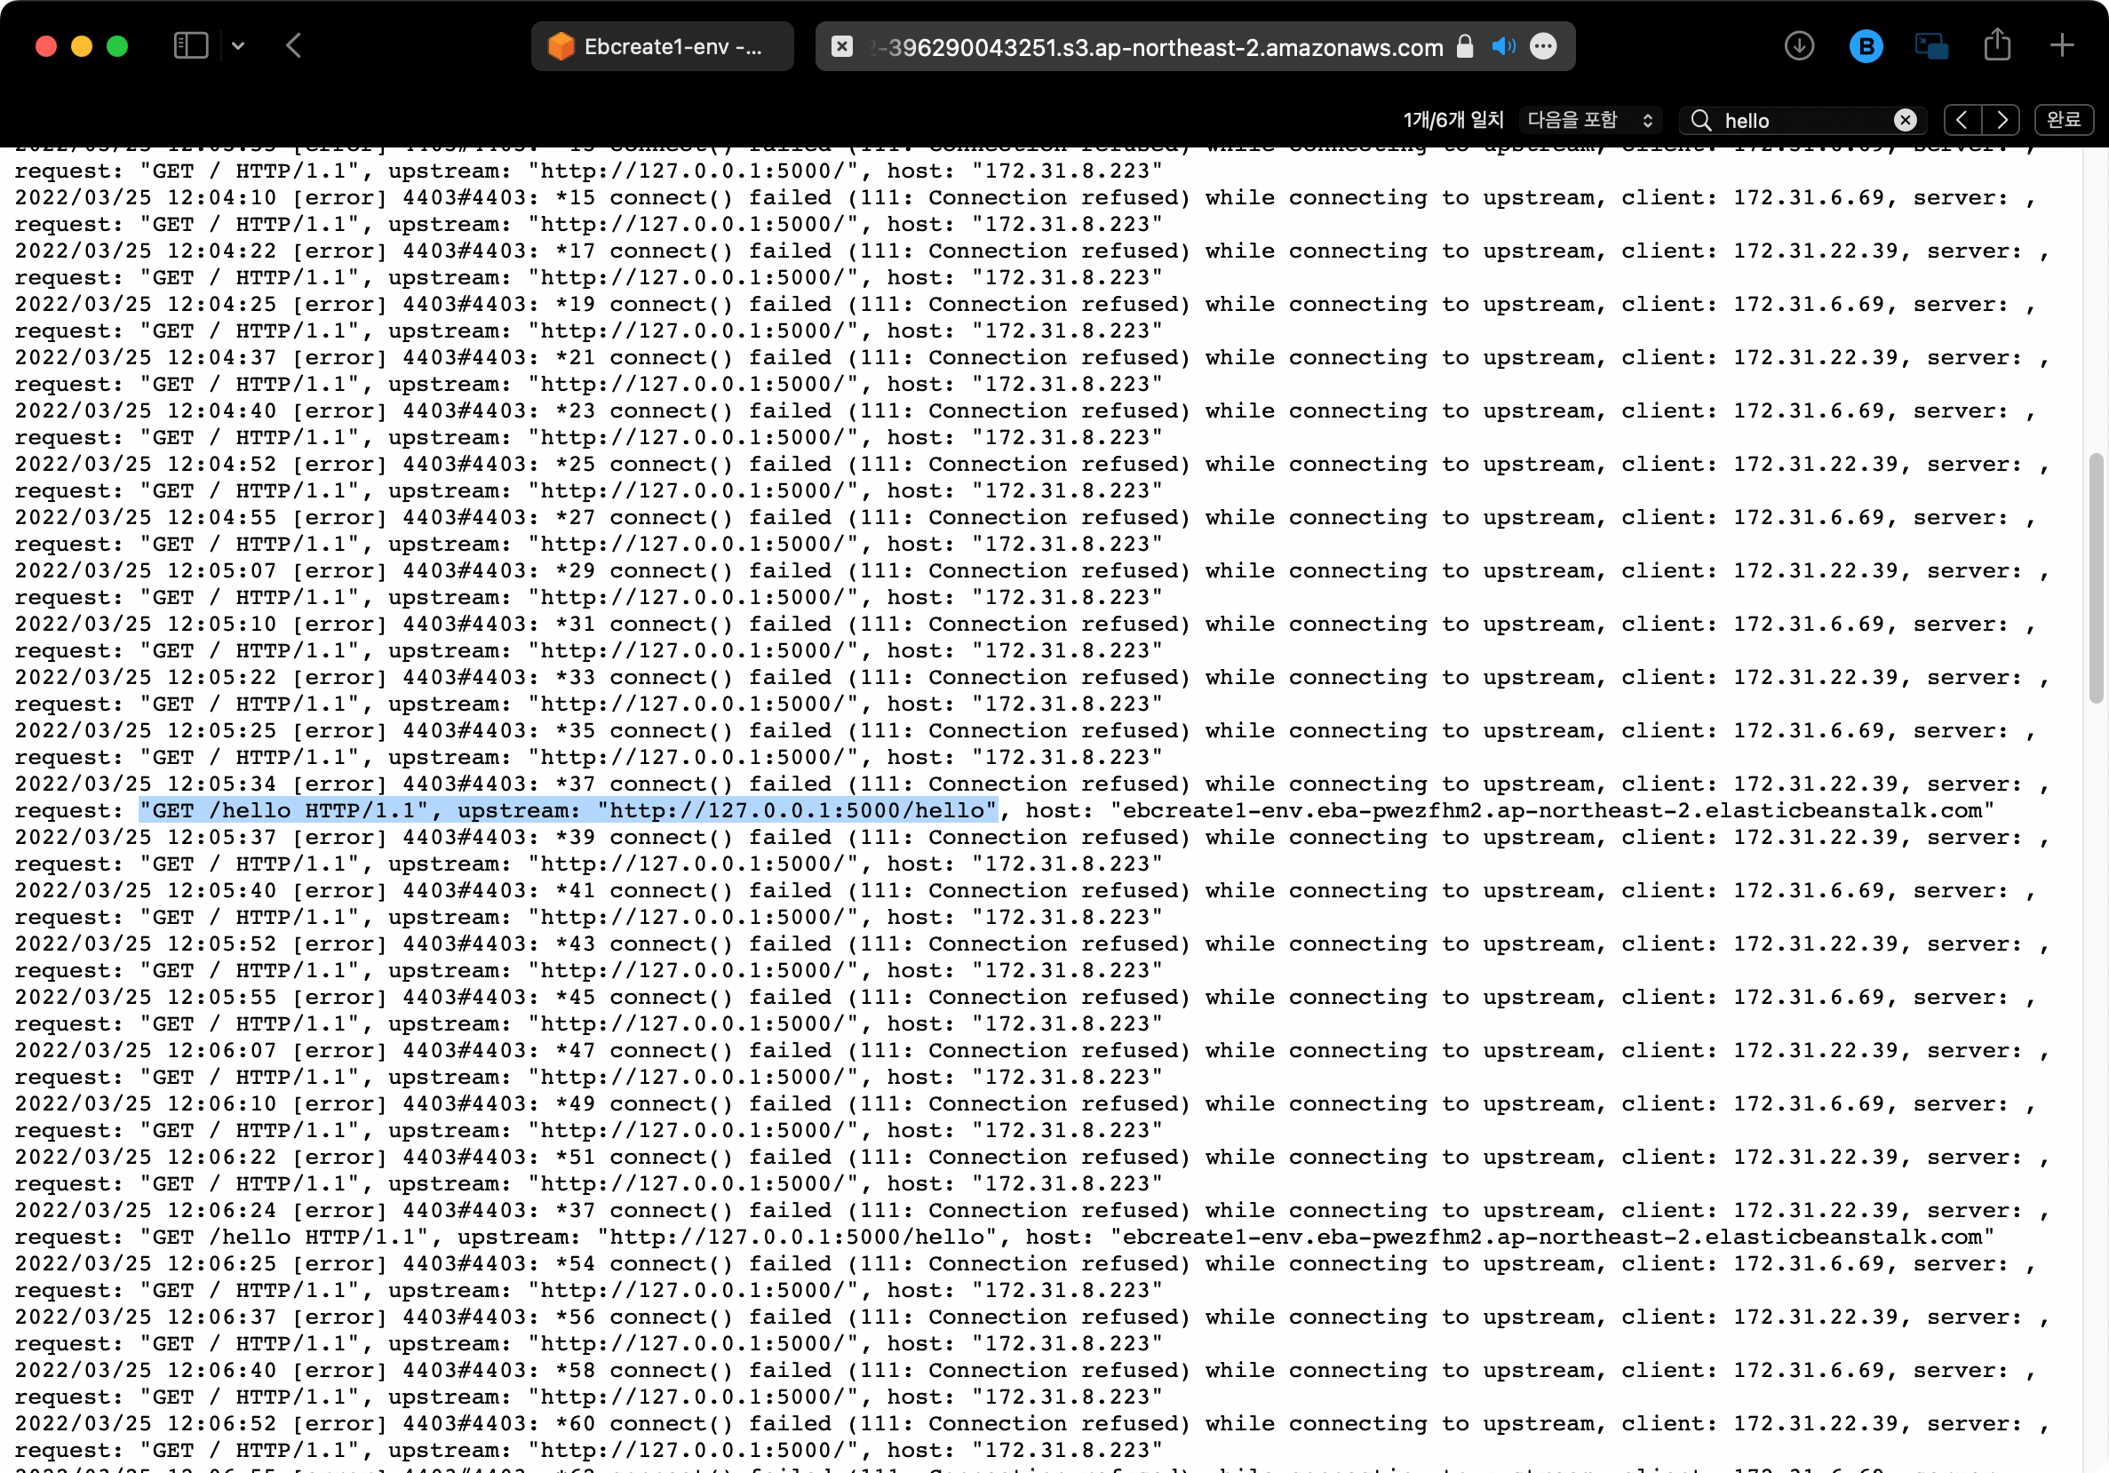Open a new tab
2109x1473 pixels.
coord(2062,45)
